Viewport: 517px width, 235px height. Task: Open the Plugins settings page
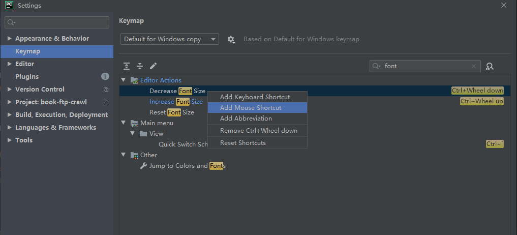click(x=57, y=77)
